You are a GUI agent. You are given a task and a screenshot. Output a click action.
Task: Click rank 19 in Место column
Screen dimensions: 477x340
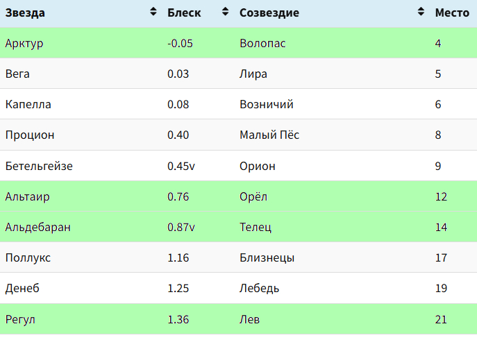[x=441, y=288]
